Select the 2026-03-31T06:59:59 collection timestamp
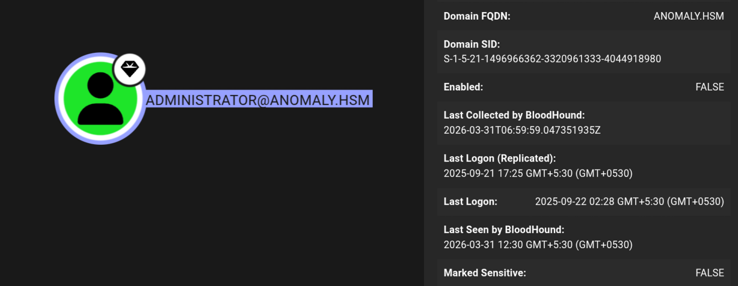Screen dimensions: 738x286 coord(522,130)
